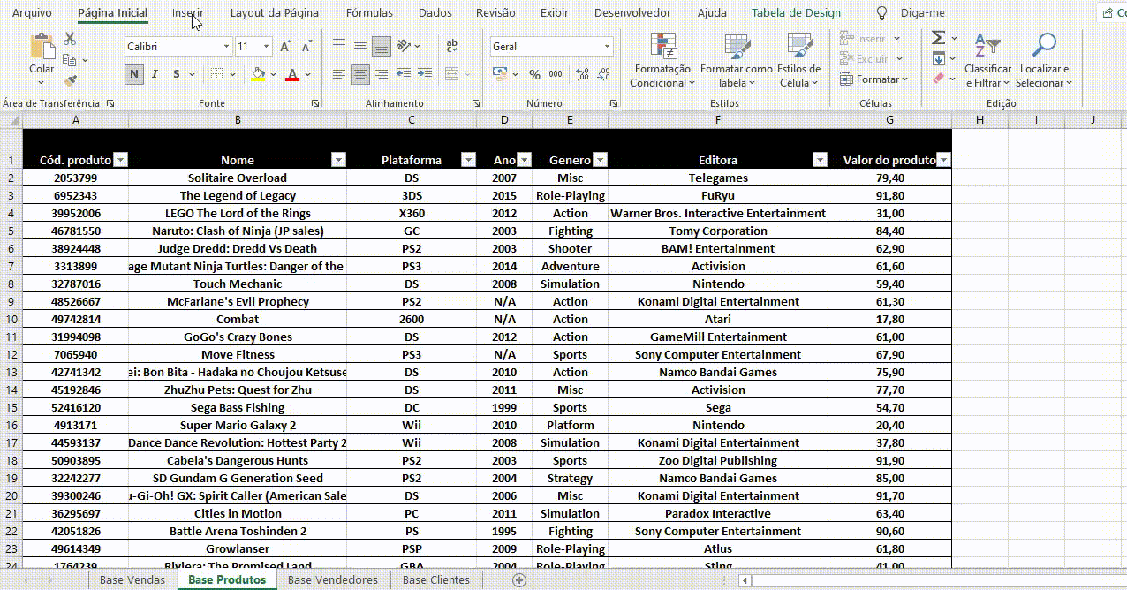Switch to the Fórmulas tab
1127x590 pixels.
[369, 13]
